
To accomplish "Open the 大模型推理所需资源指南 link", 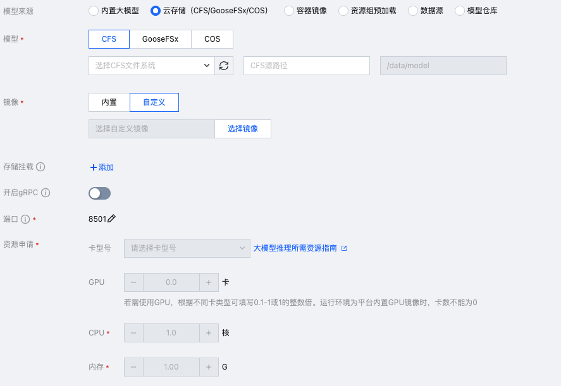I will (x=295, y=248).
